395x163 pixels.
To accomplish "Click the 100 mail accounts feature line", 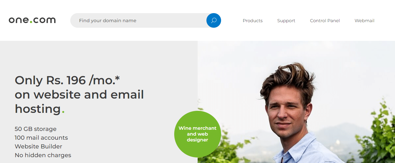I will pyautogui.click(x=41, y=138).
